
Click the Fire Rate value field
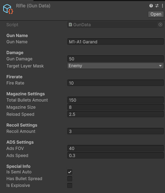115,83
